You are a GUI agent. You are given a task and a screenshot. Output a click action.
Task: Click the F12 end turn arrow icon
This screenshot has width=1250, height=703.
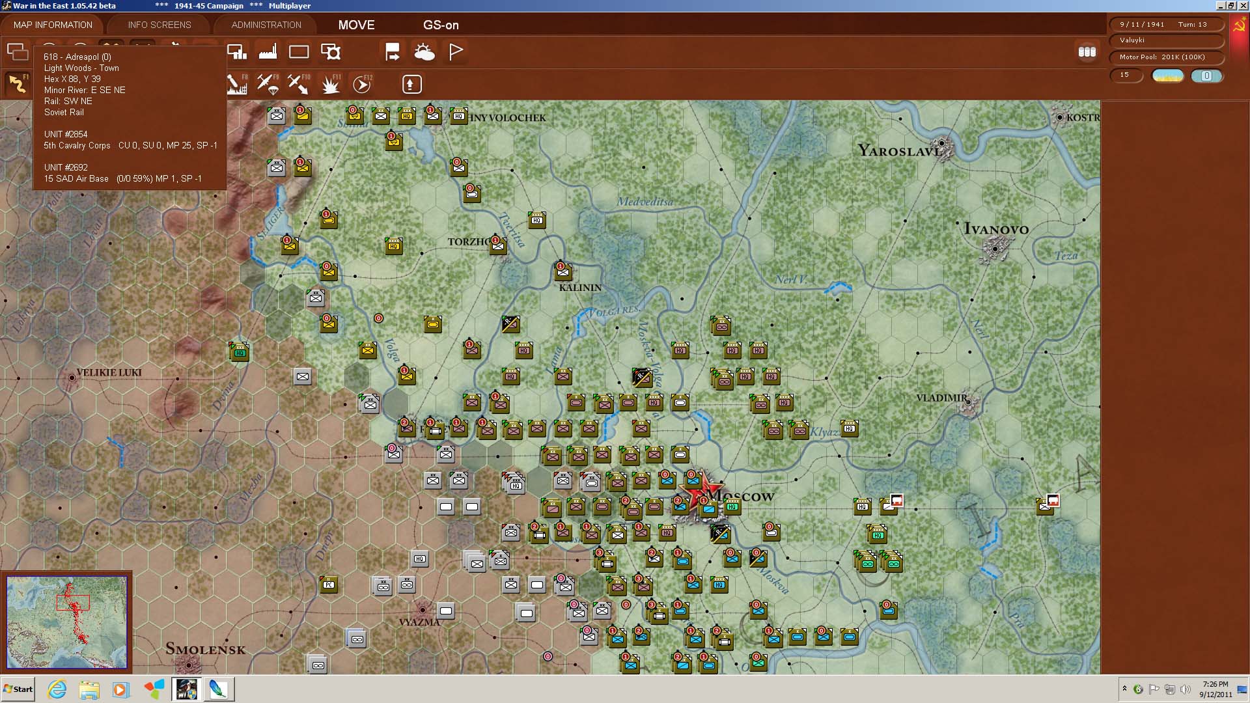click(x=362, y=84)
